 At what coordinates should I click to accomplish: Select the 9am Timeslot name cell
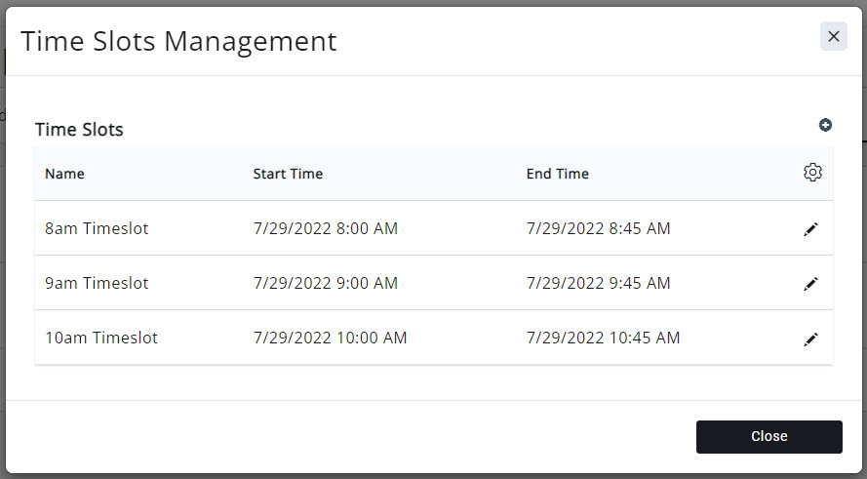coord(97,283)
